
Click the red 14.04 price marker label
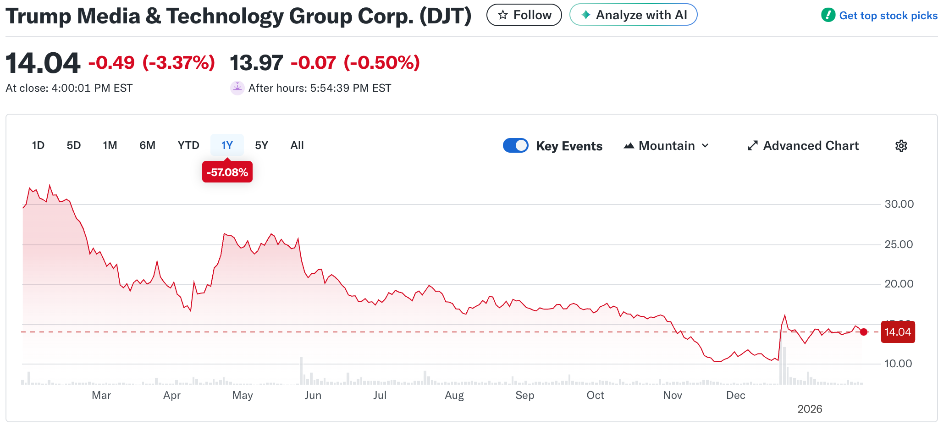tap(898, 332)
